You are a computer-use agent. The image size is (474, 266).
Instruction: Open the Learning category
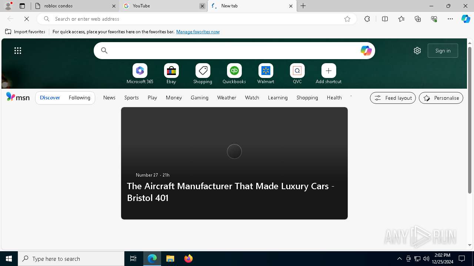278,98
